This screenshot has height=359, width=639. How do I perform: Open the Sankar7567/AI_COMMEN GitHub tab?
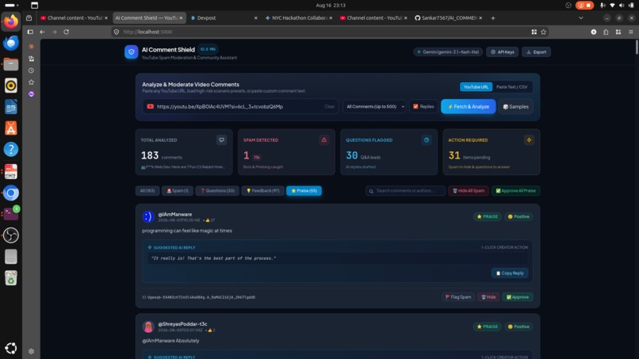(448, 18)
